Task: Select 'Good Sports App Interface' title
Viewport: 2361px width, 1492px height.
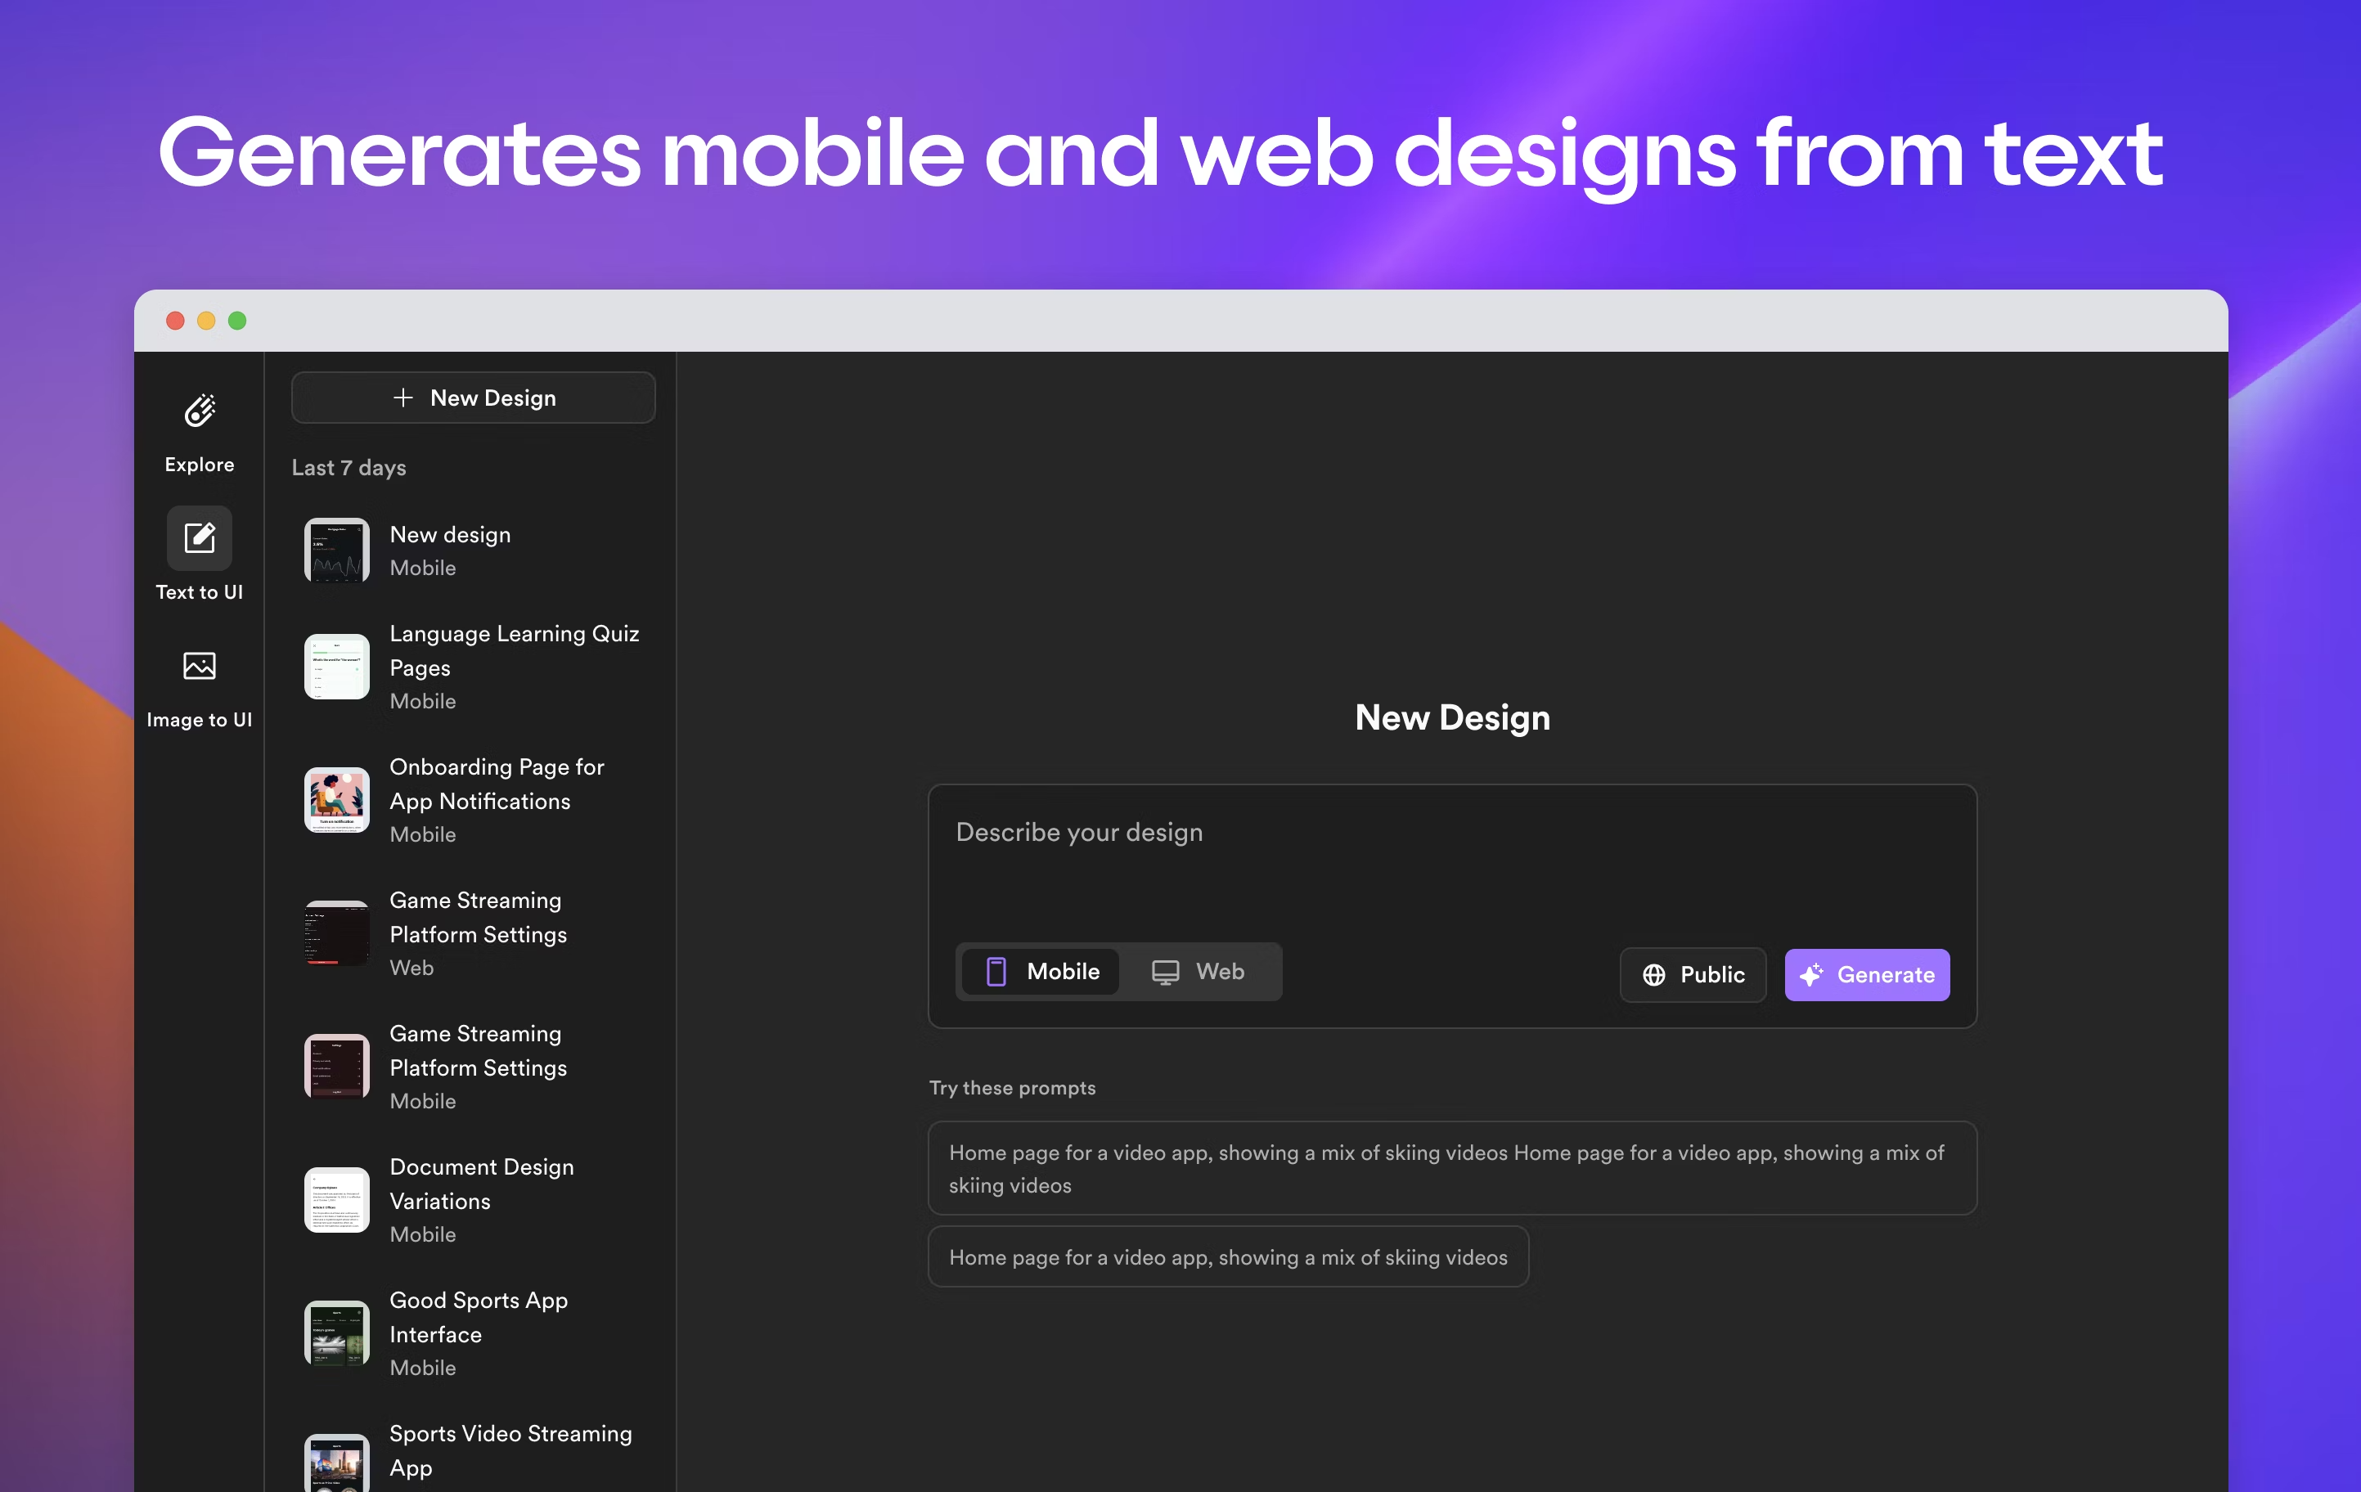Action: point(479,1318)
